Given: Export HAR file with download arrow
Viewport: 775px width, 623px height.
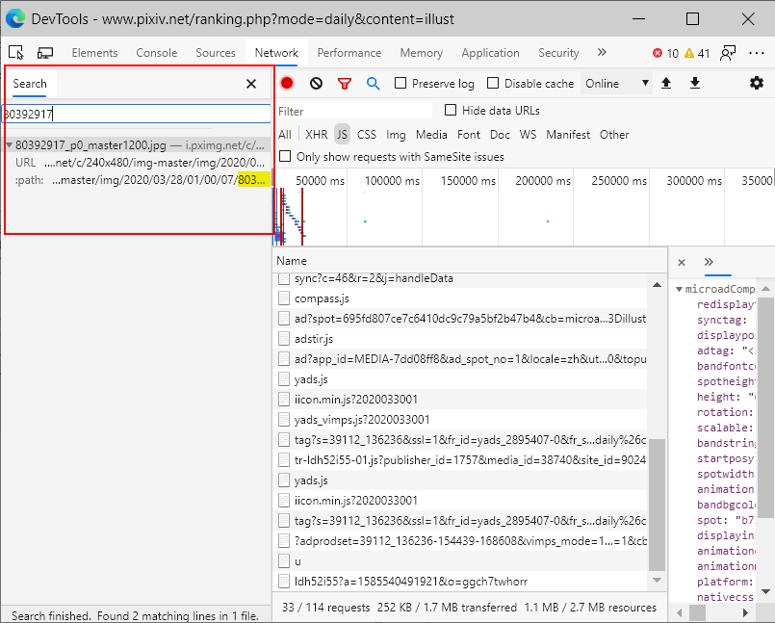Looking at the screenshot, I should tap(695, 83).
